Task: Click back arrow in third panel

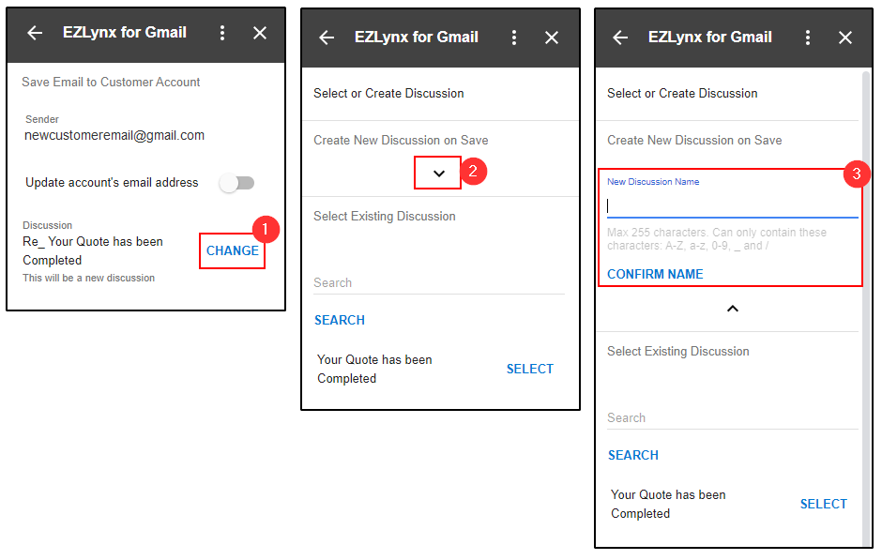Action: pyautogui.click(x=620, y=38)
